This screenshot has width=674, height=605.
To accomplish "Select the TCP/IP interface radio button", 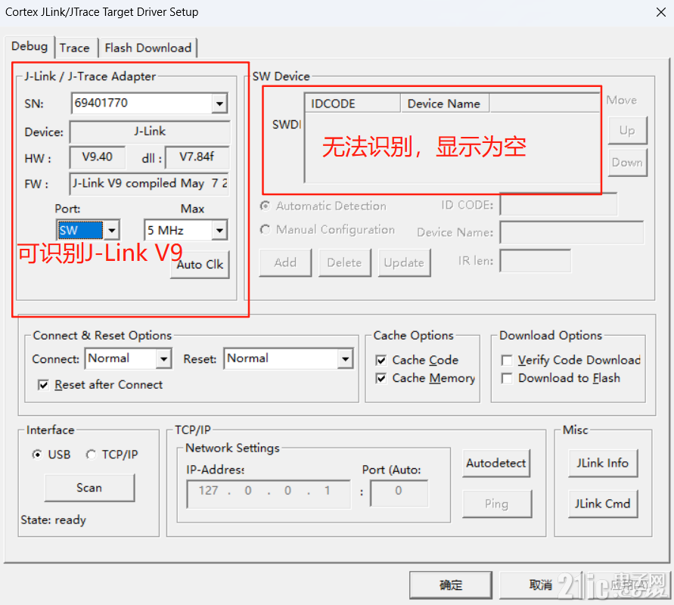I will pyautogui.click(x=91, y=455).
